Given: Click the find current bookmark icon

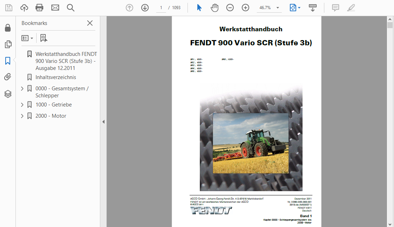Looking at the screenshot, I should 44,38.
